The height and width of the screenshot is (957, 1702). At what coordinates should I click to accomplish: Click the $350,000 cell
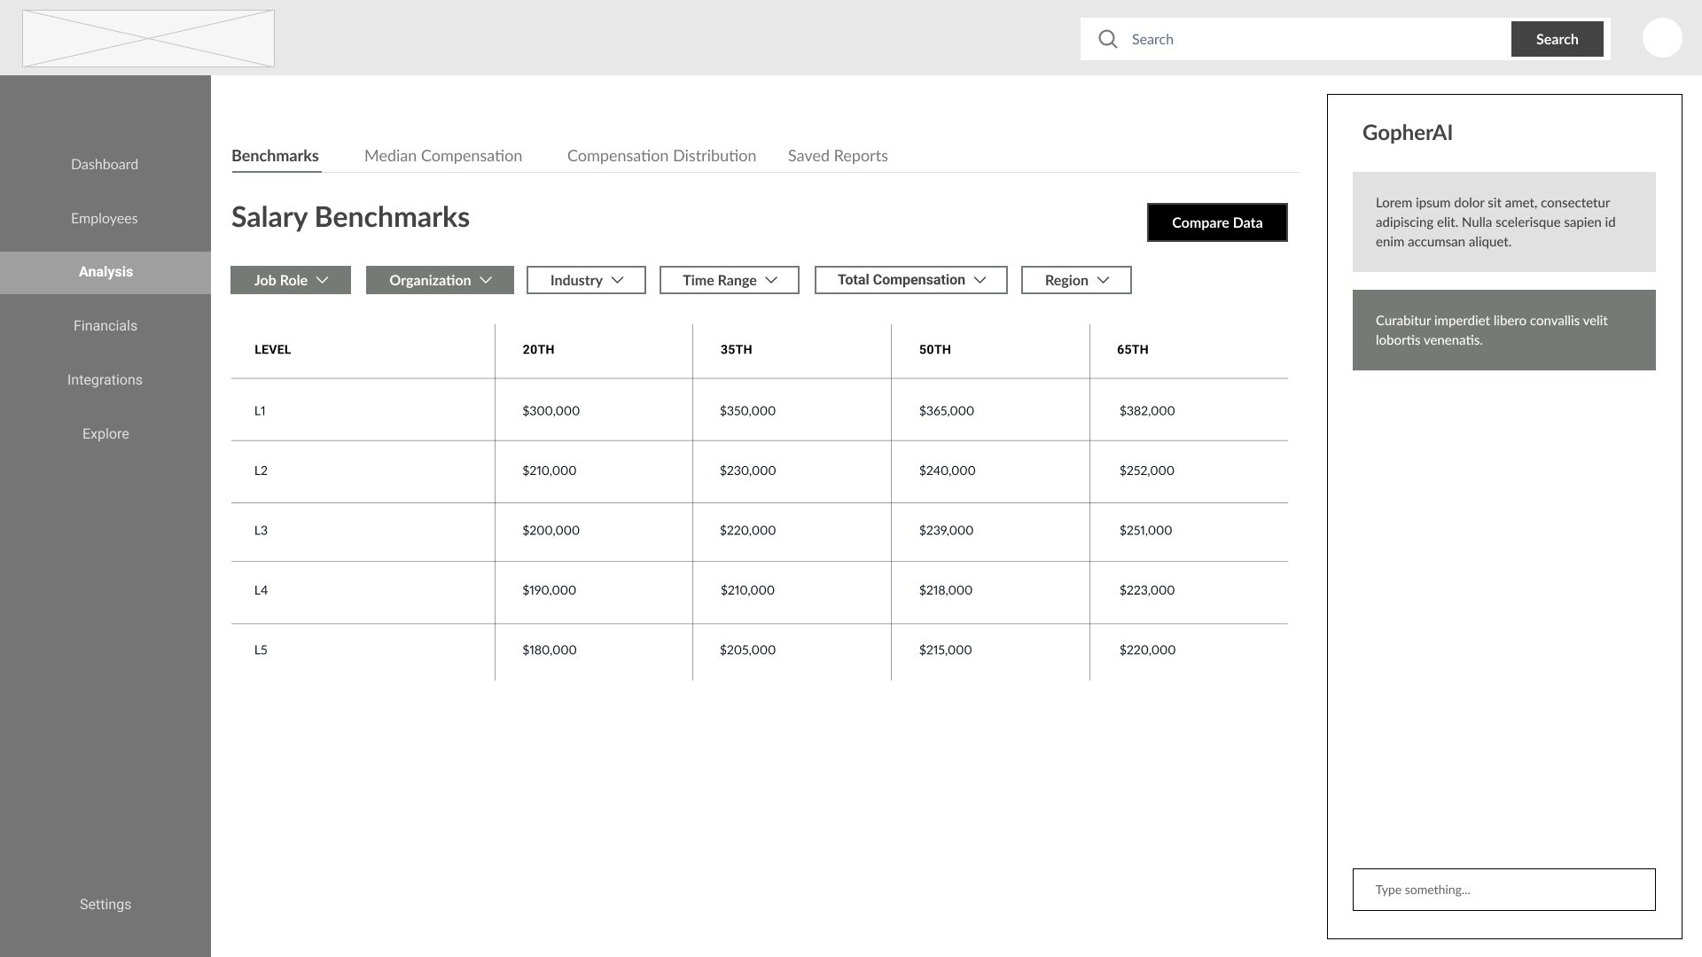[747, 410]
